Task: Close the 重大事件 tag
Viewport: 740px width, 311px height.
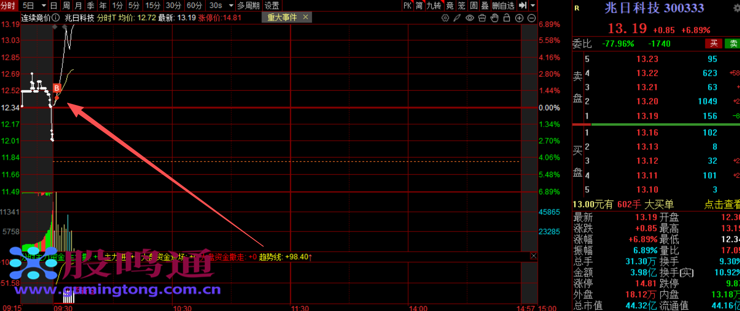Action: point(306,17)
